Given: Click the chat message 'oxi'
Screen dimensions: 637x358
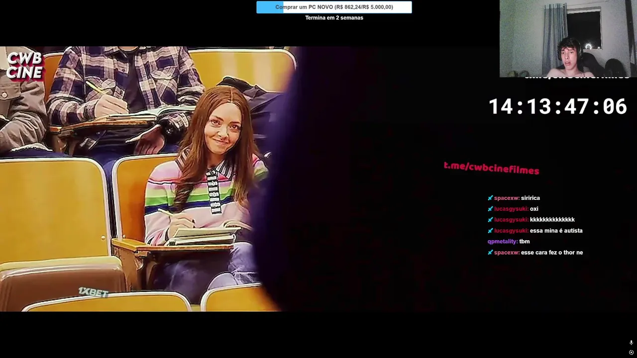Looking at the screenshot, I should [x=534, y=209].
